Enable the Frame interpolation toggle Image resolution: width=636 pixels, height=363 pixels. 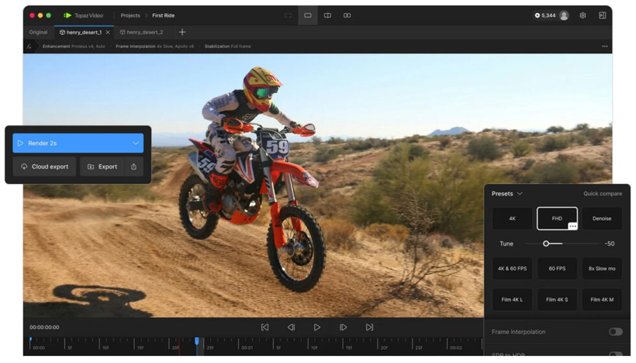point(615,332)
